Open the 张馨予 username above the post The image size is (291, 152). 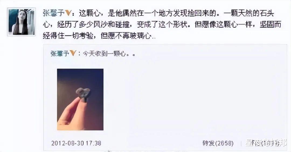click(x=53, y=13)
